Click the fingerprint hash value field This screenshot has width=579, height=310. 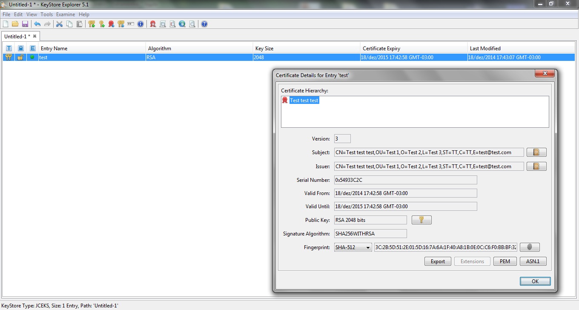click(x=446, y=247)
